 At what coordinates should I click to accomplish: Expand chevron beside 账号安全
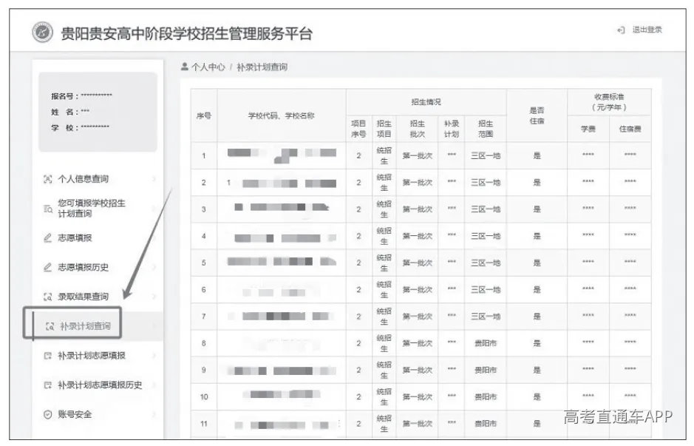(154, 414)
